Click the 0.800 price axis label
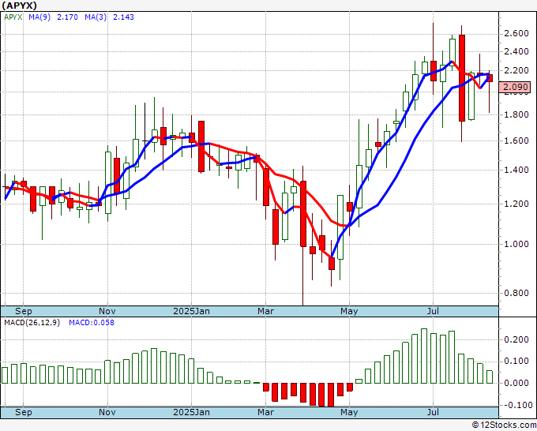The image size is (537, 431). (x=516, y=293)
